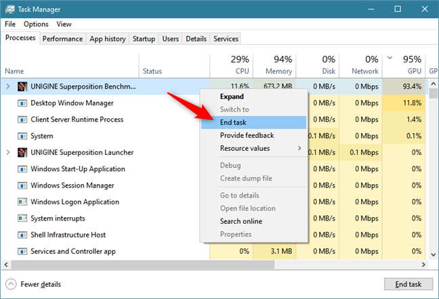This screenshot has height=299, width=439.
Task: Click the Shell Infrastructure Host icon
Action: click(22, 235)
